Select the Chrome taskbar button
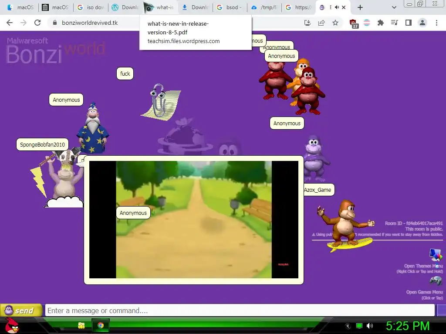The height and width of the screenshot is (334, 446). click(x=101, y=325)
